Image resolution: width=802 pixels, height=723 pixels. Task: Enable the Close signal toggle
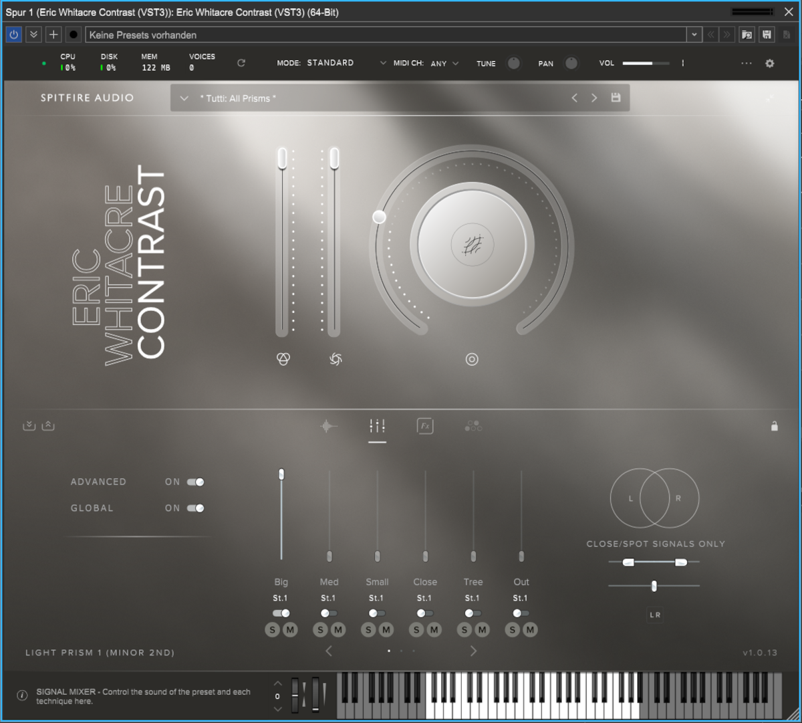coord(425,613)
